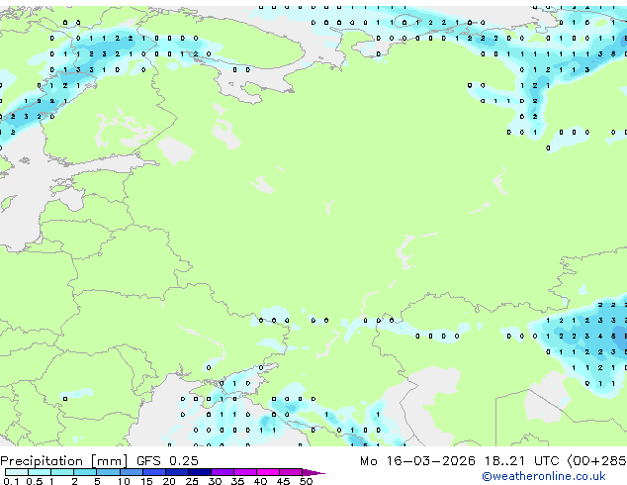Image resolution: width=627 pixels, height=485 pixels.
Task: Choose the 25–30 mm dark navy swatch
Action: [x=199, y=472]
